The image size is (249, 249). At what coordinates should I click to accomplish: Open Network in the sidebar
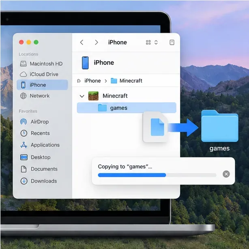42,96
